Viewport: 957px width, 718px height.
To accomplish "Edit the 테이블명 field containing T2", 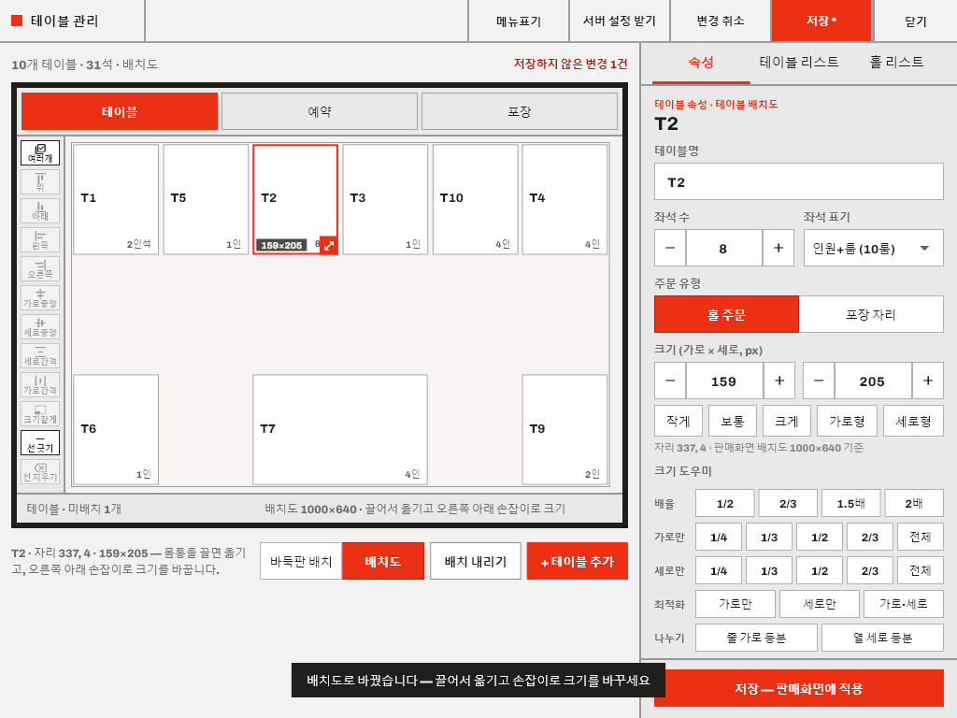I will pyautogui.click(x=799, y=181).
